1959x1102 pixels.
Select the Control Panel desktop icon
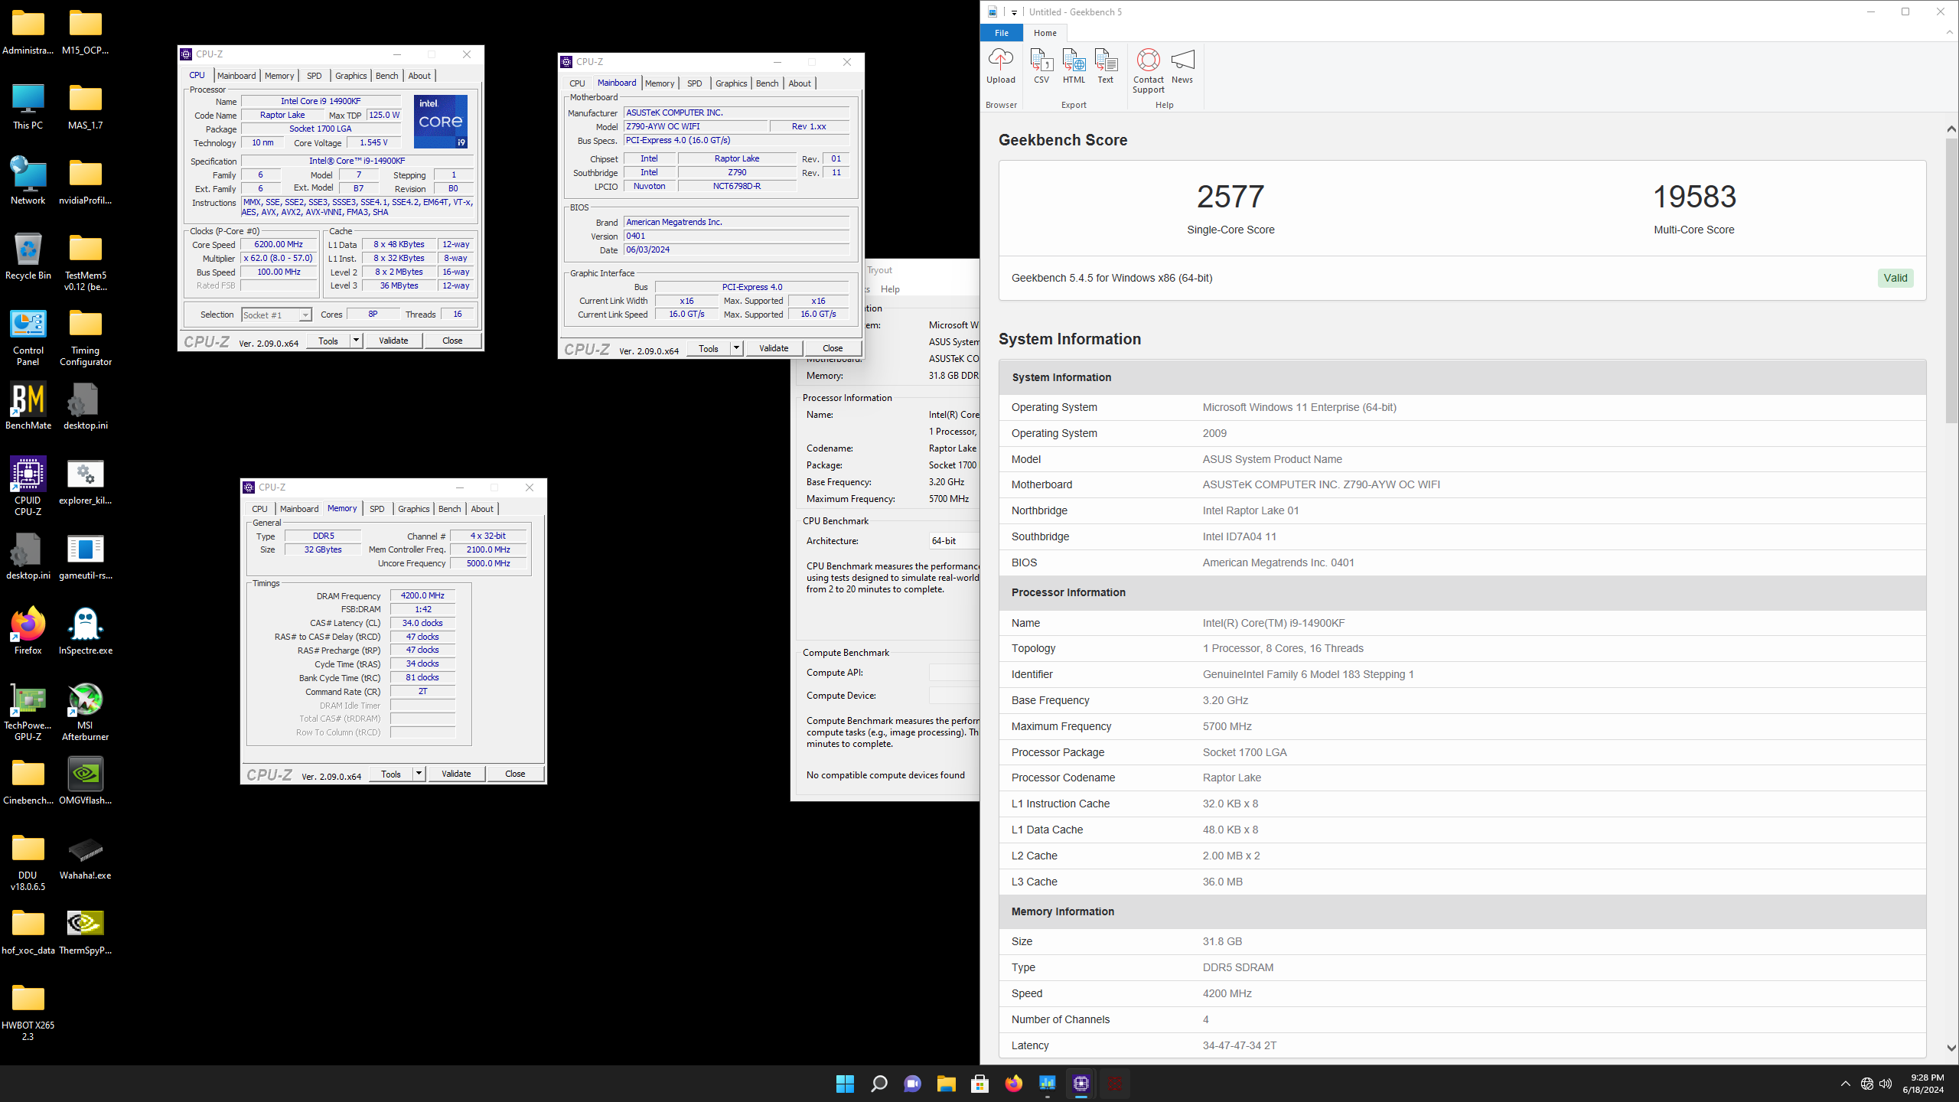pos(28,337)
